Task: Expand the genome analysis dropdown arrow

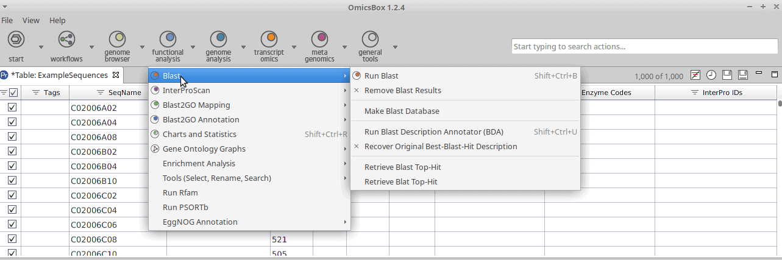Action: [x=243, y=47]
